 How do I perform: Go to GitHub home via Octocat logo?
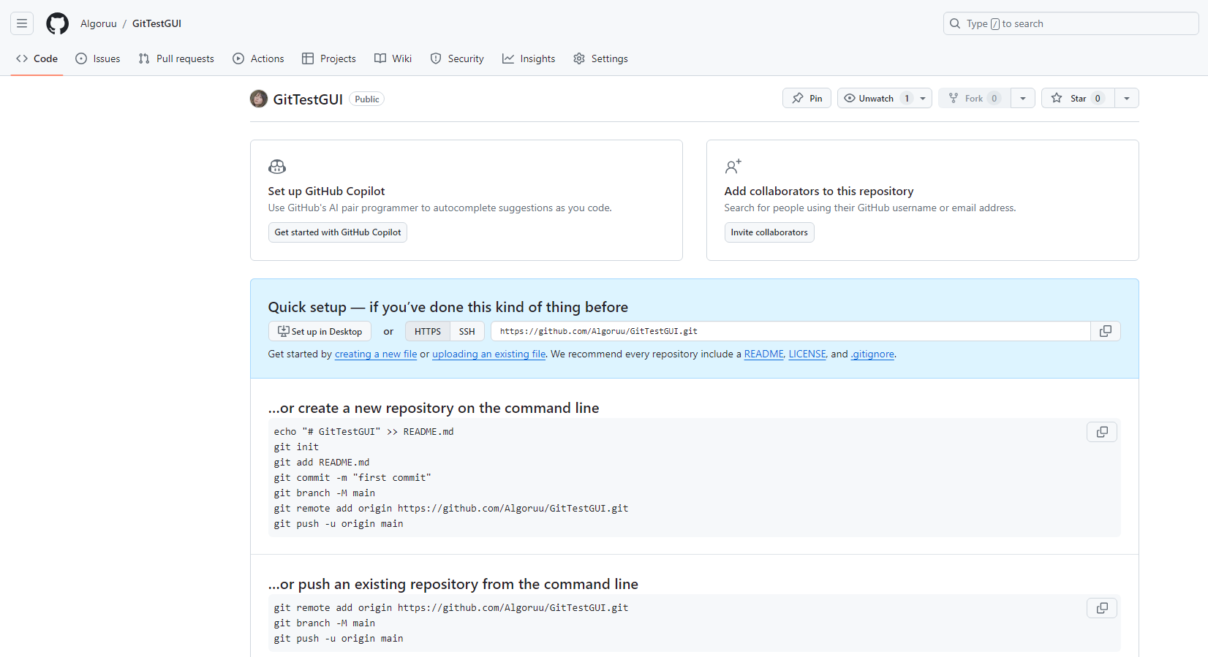click(57, 23)
